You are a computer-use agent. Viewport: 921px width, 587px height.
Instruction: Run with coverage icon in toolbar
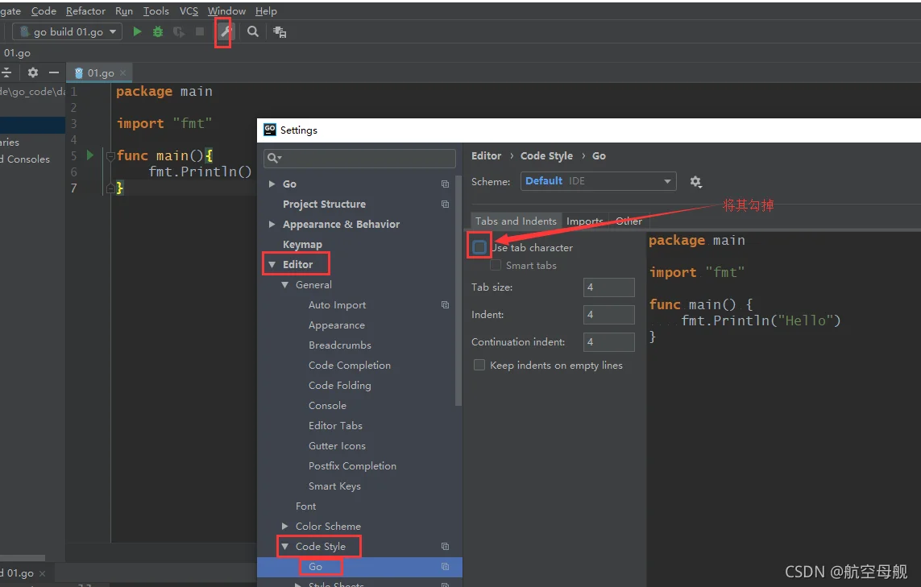tap(179, 31)
